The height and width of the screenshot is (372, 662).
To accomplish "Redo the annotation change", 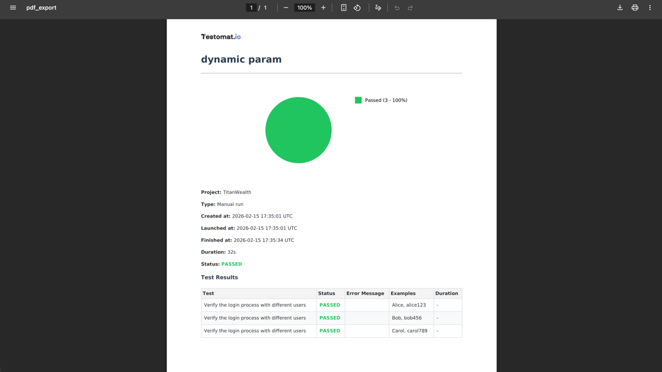I will click(410, 8).
